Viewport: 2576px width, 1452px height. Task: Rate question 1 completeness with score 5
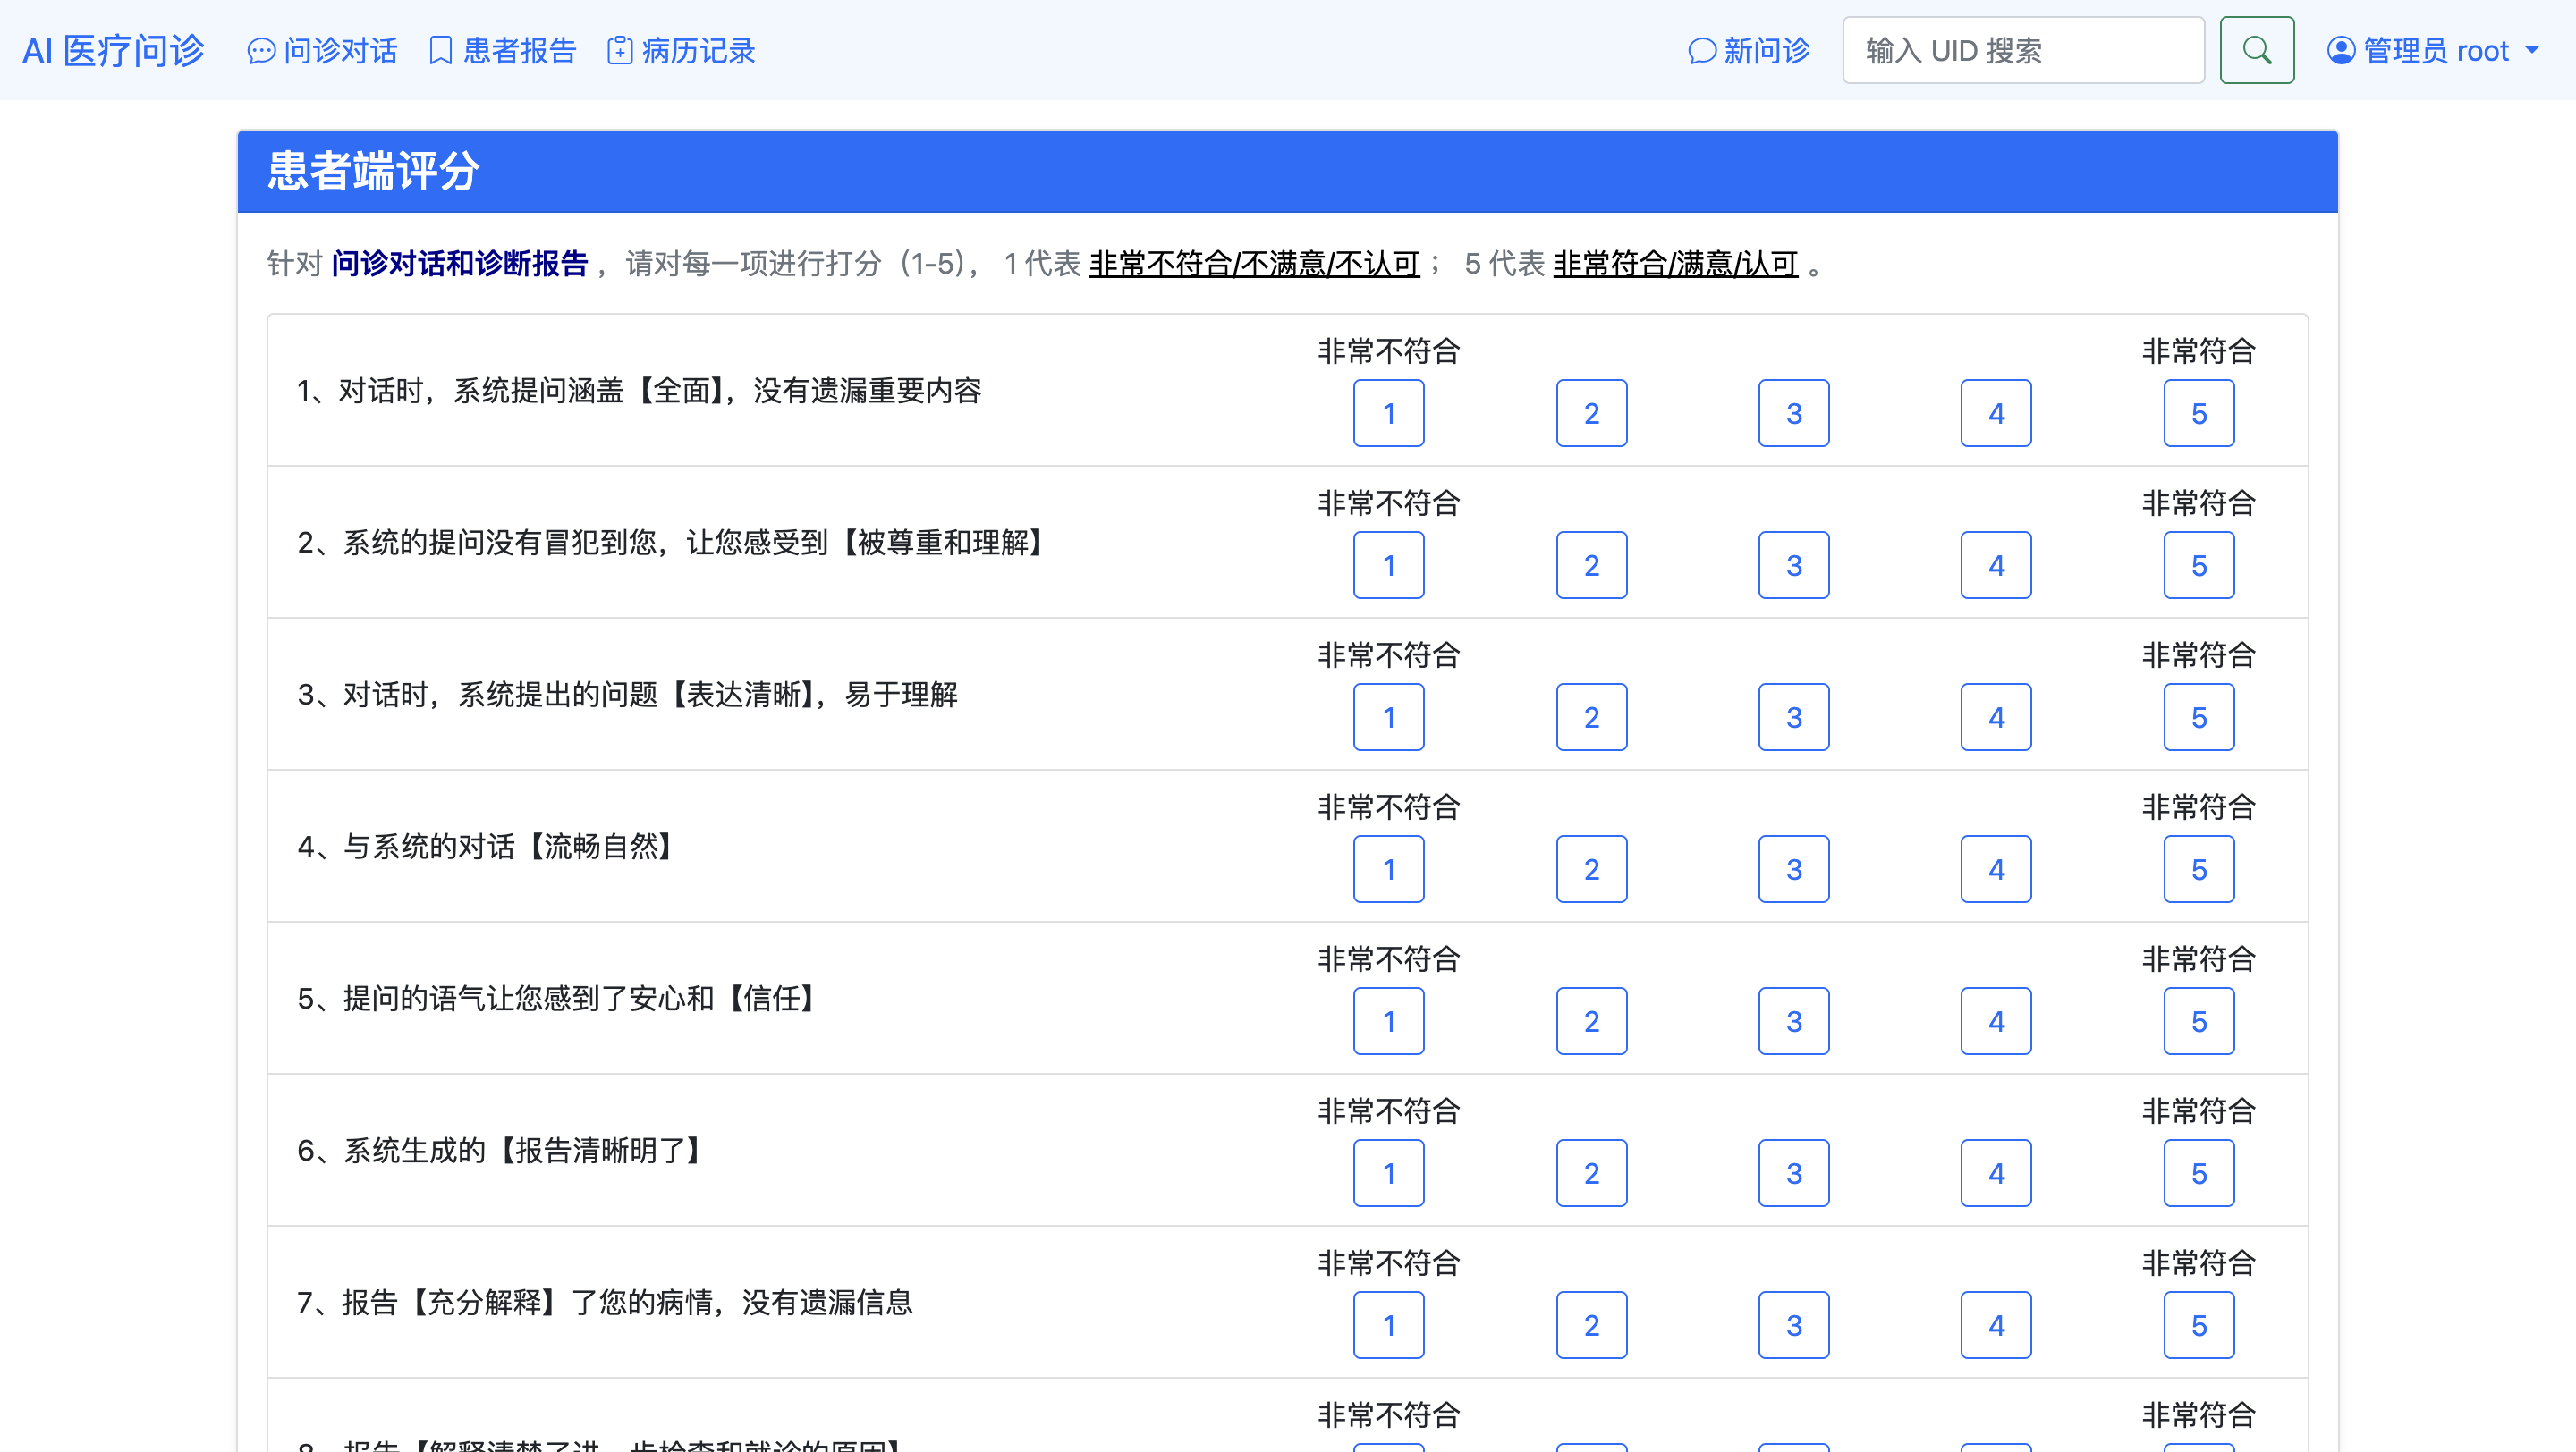coord(2198,414)
